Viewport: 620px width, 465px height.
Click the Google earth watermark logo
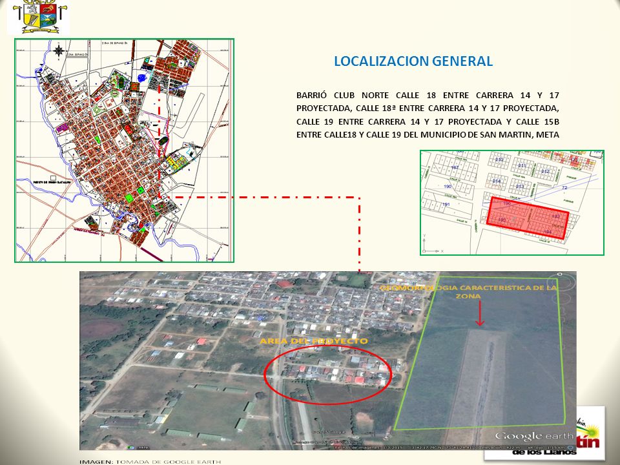[x=534, y=436]
